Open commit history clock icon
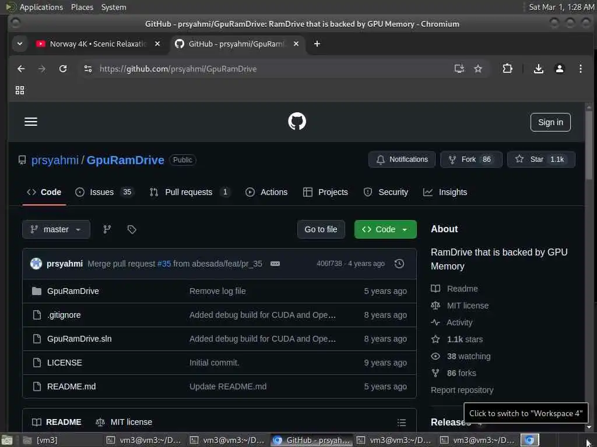Screen dimensions: 597x447 pyautogui.click(x=399, y=264)
